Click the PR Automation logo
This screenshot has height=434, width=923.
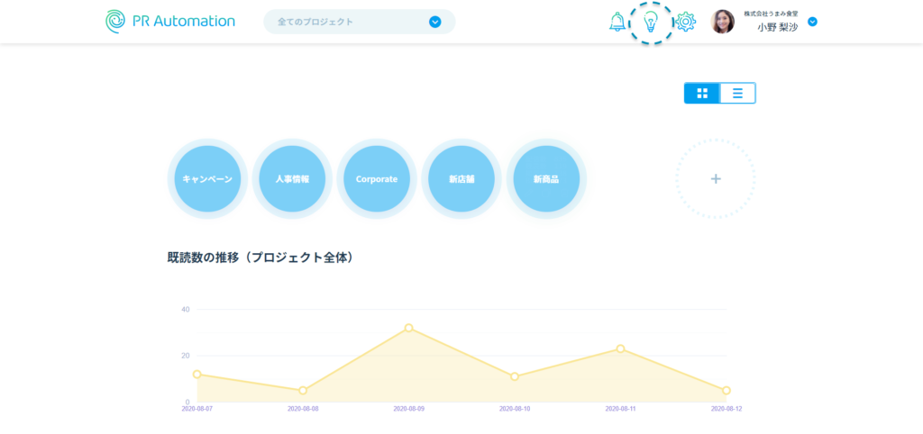[x=170, y=22]
